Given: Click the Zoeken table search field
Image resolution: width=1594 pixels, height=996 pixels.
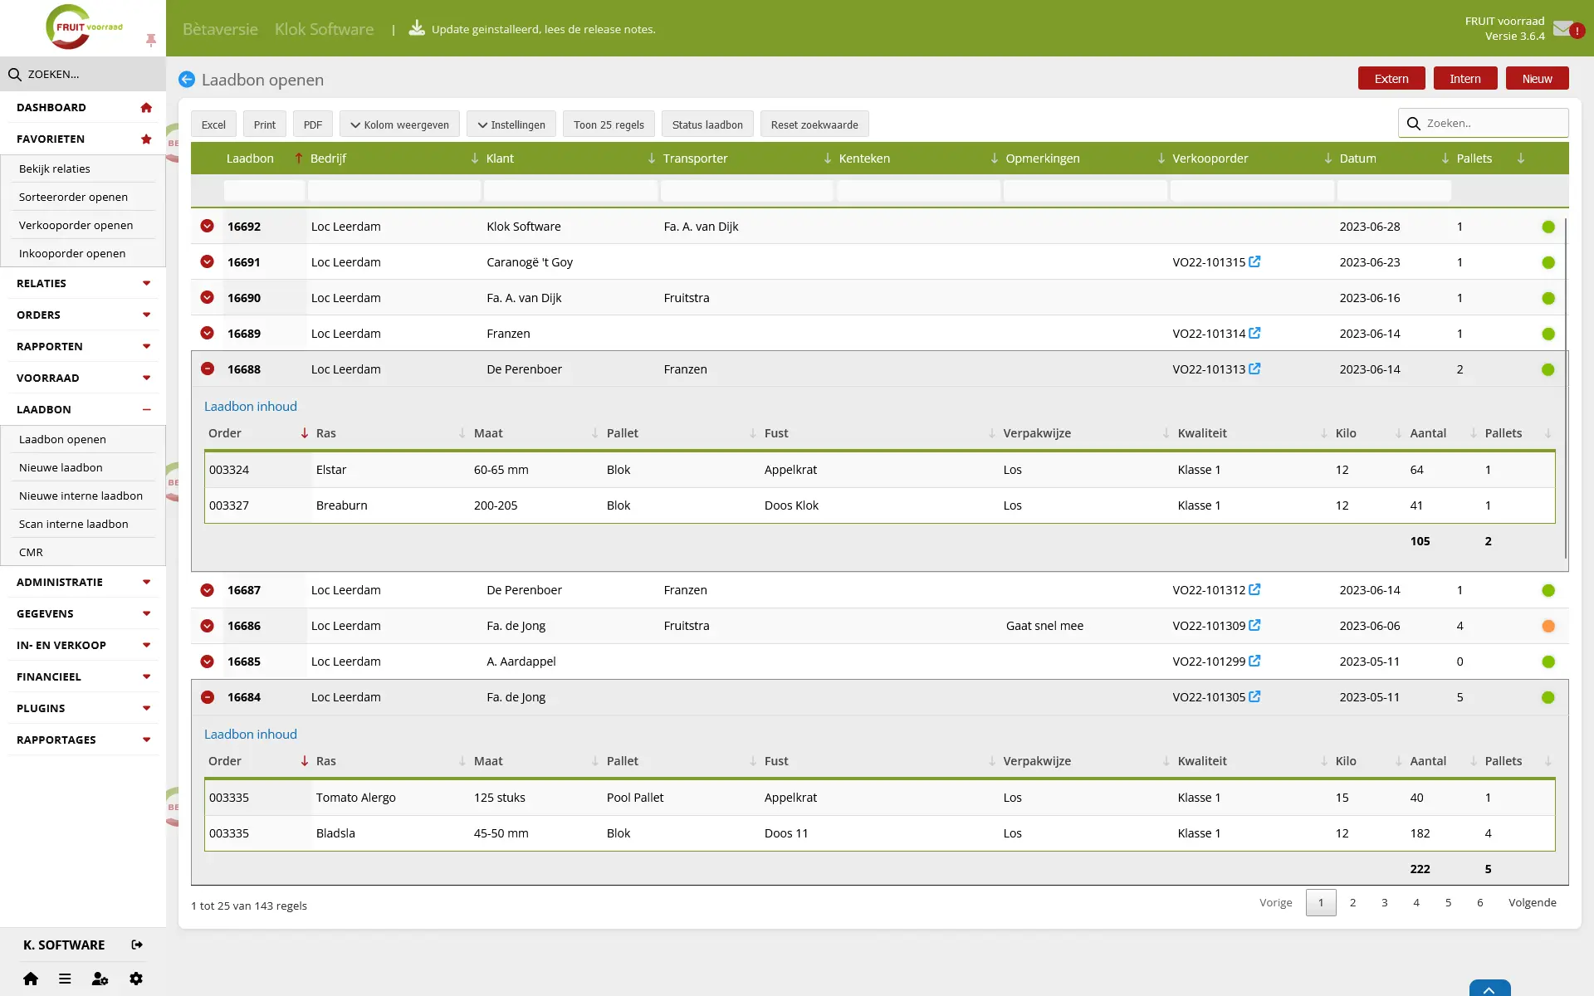Looking at the screenshot, I should (x=1484, y=123).
